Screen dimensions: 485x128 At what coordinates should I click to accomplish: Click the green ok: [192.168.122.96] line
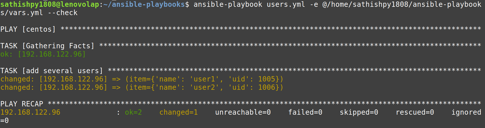coord(43,54)
